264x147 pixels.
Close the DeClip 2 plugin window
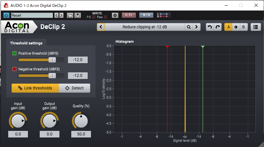point(256,5)
